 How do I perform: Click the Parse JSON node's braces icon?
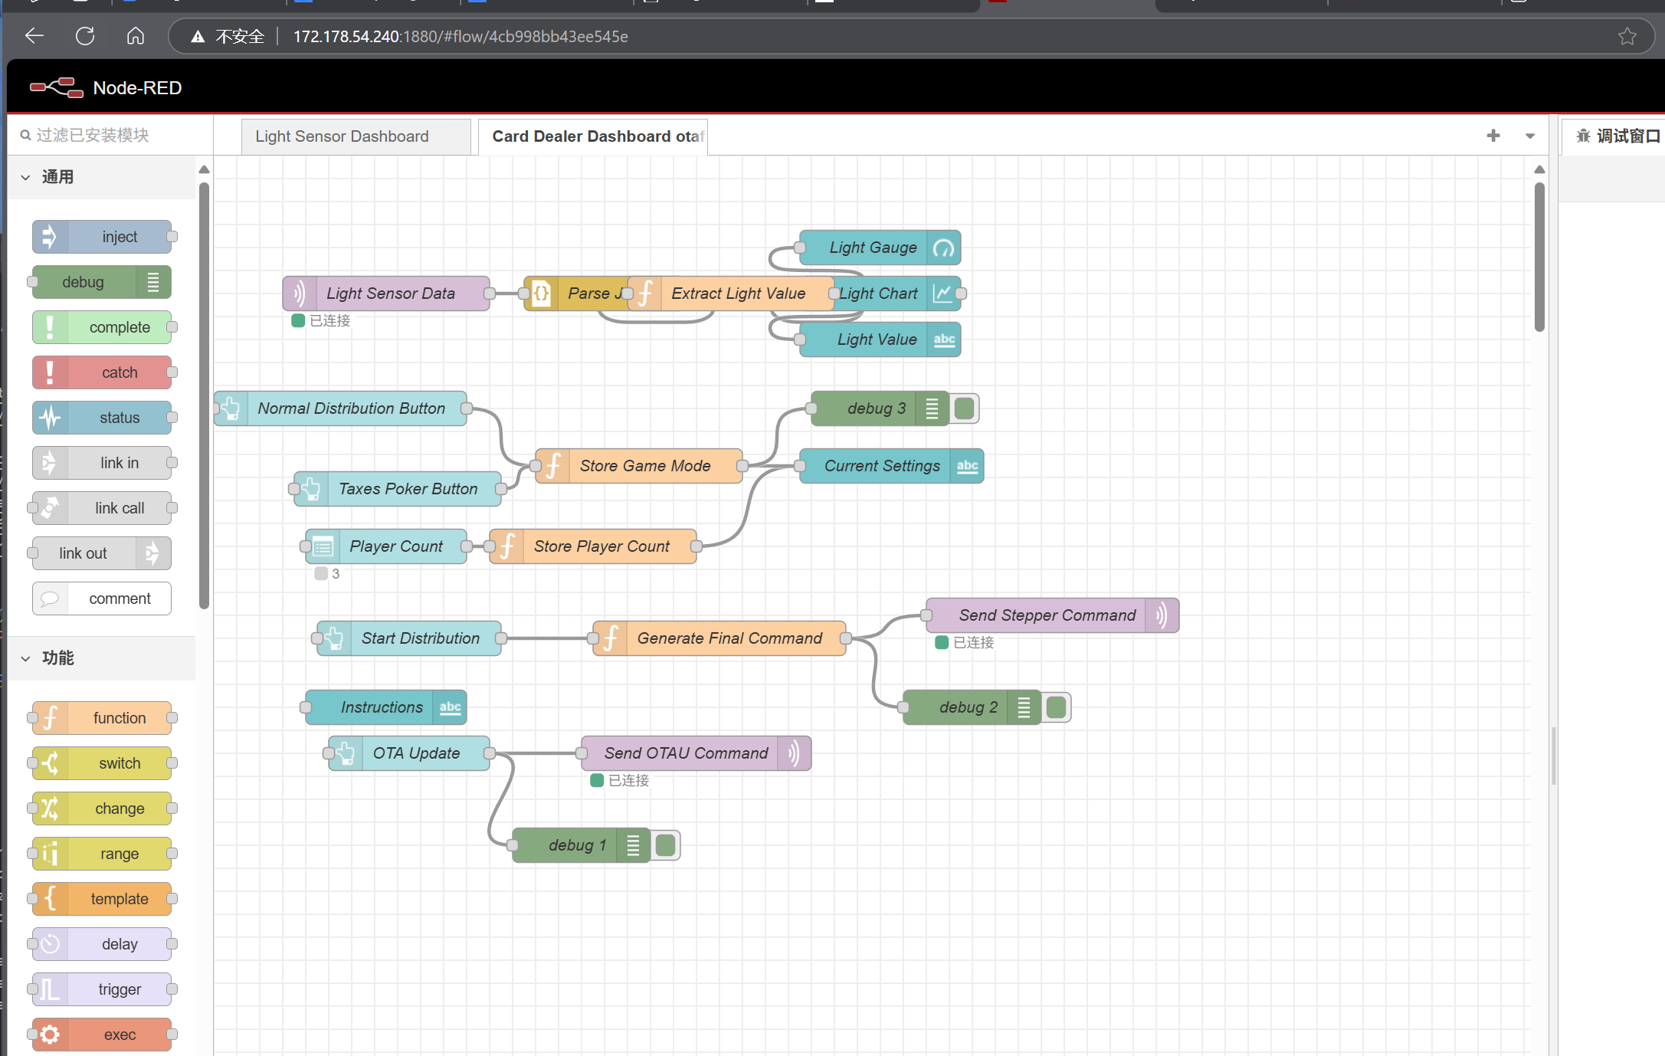(x=542, y=294)
